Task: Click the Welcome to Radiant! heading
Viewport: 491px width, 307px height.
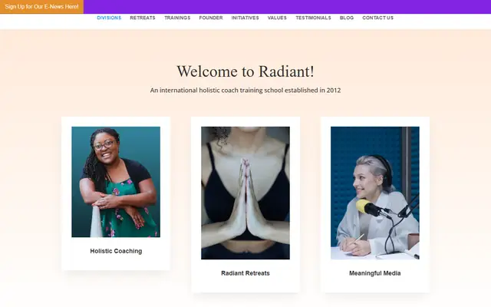Action: [x=245, y=71]
